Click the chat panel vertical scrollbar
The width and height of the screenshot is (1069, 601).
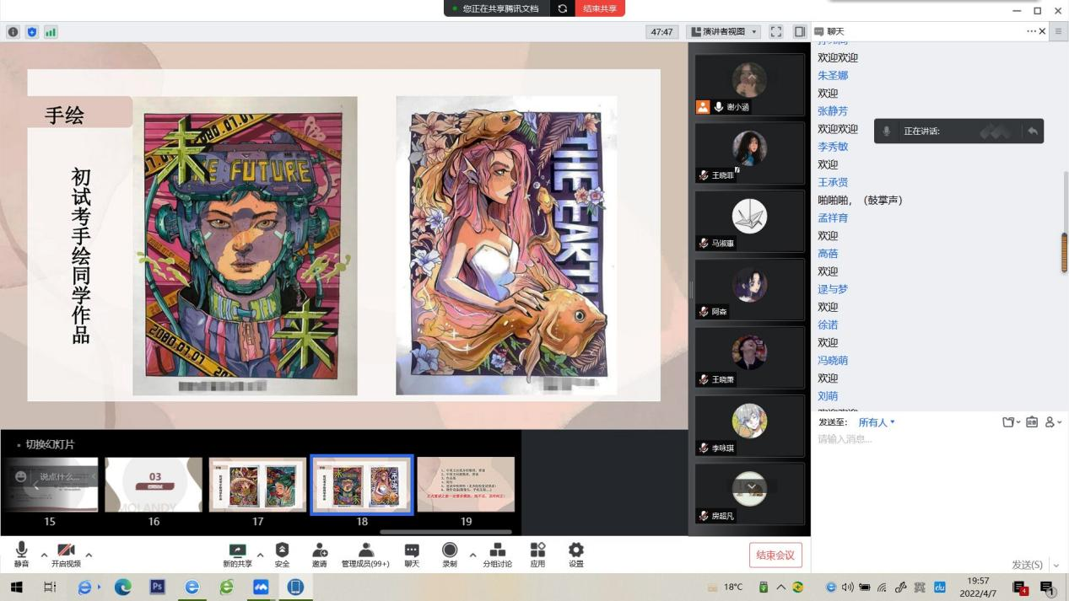(1064, 253)
